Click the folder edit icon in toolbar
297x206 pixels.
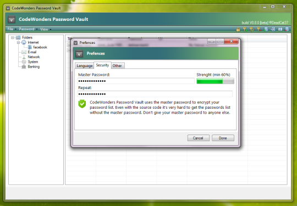pyautogui.click(x=273, y=29)
